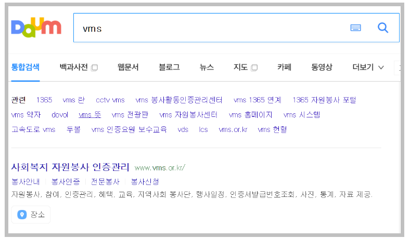This screenshot has height=238, width=410.
Task: Click related search vms 약자
Action: (x=26, y=115)
